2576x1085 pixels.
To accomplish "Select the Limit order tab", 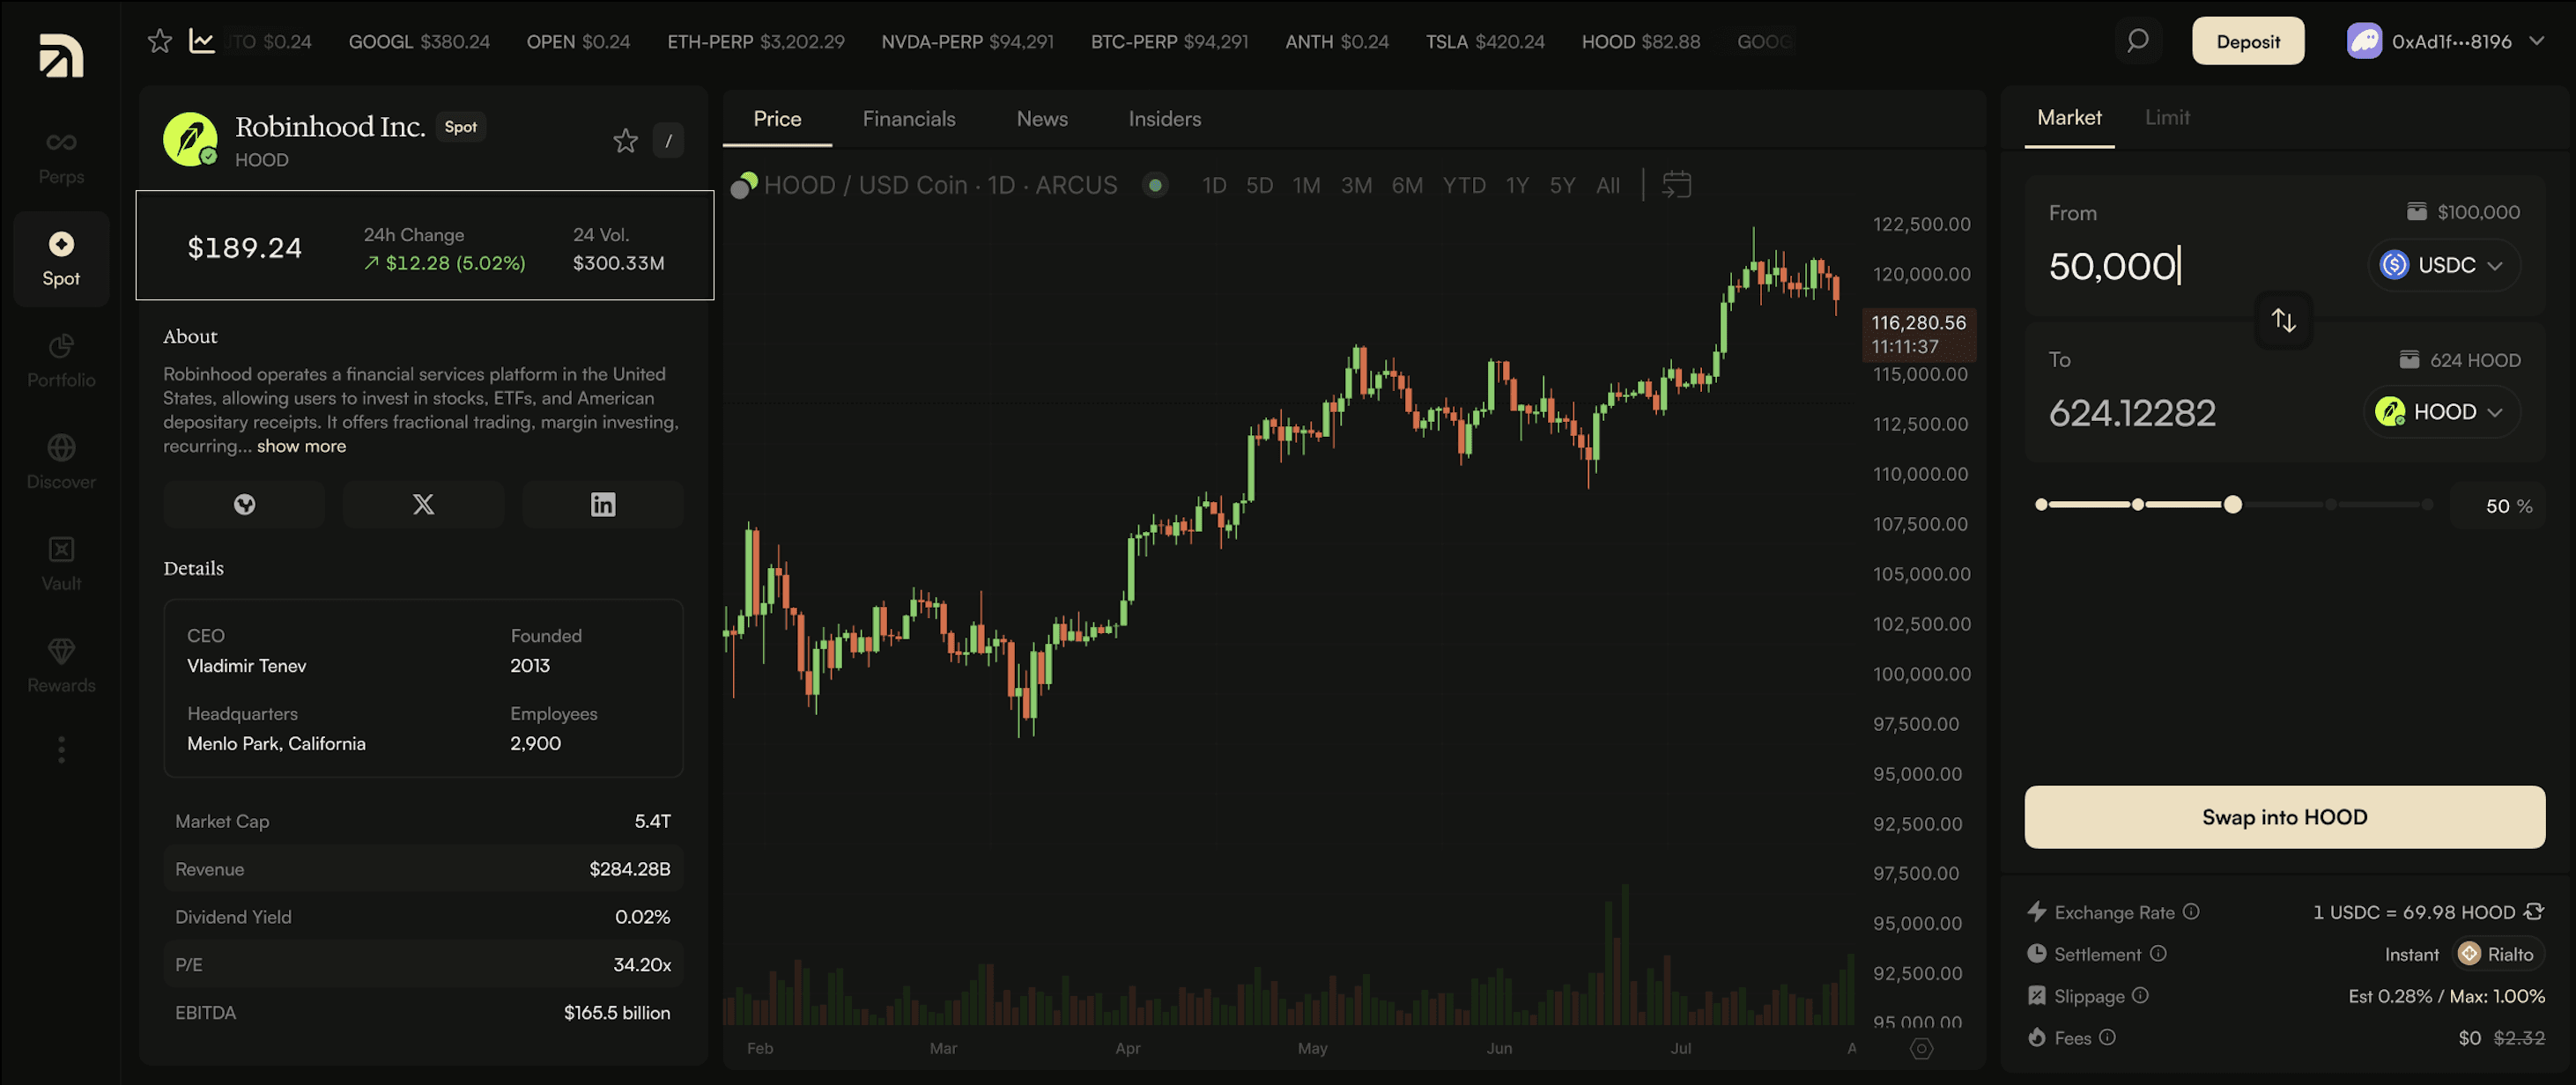I will [x=2167, y=118].
